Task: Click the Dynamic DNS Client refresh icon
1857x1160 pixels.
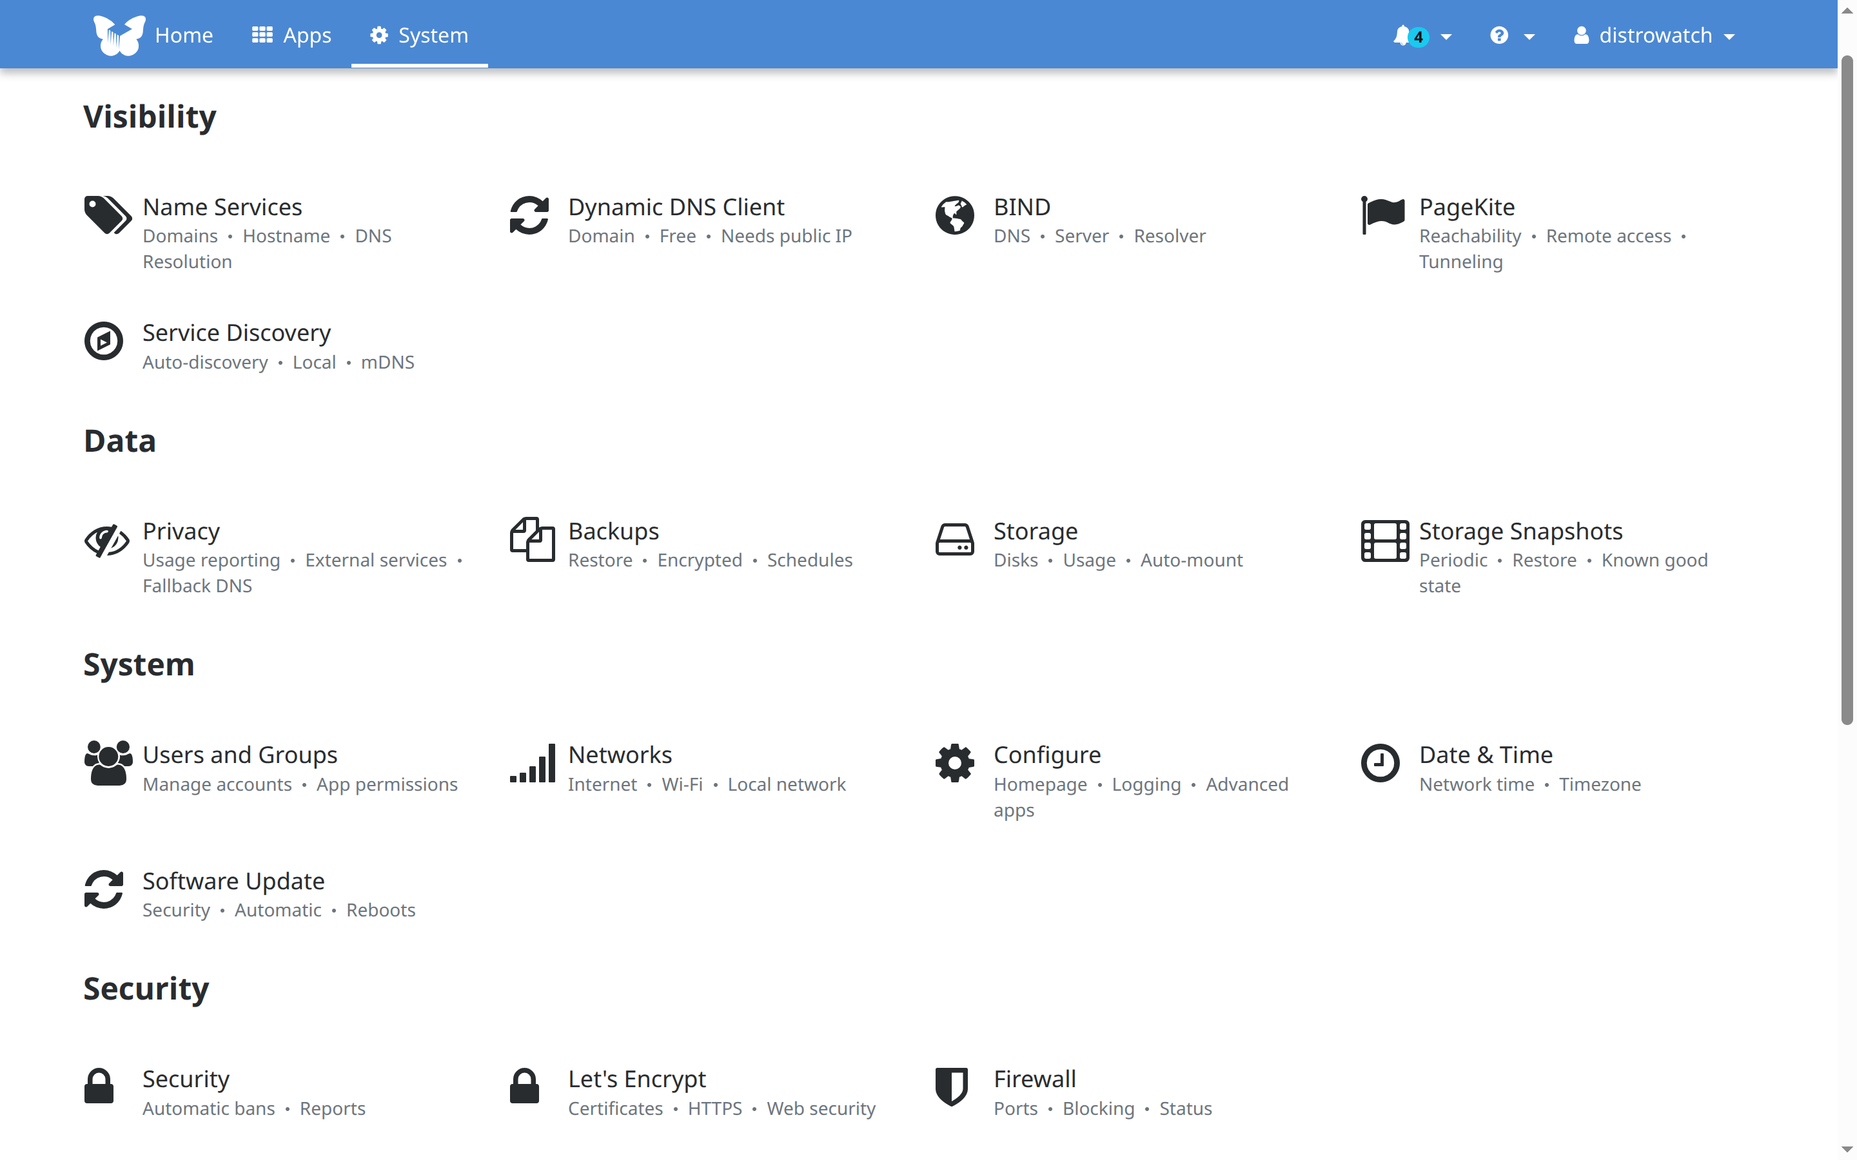Action: pyautogui.click(x=529, y=215)
